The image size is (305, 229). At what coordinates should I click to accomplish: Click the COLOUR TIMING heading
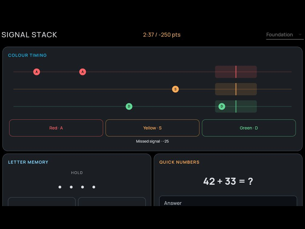point(27,55)
